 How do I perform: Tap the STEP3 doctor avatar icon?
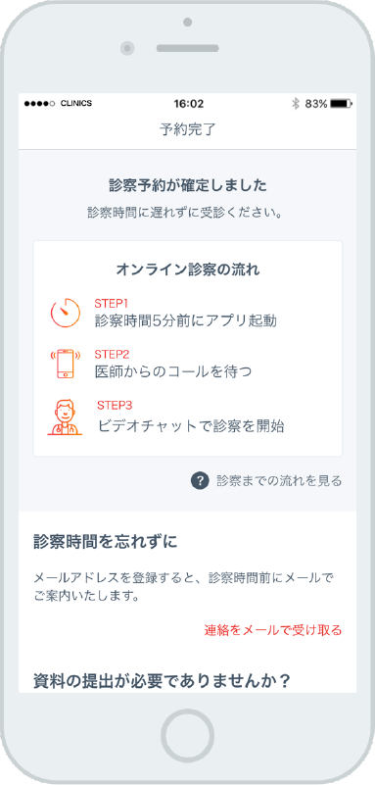pyautogui.click(x=65, y=417)
